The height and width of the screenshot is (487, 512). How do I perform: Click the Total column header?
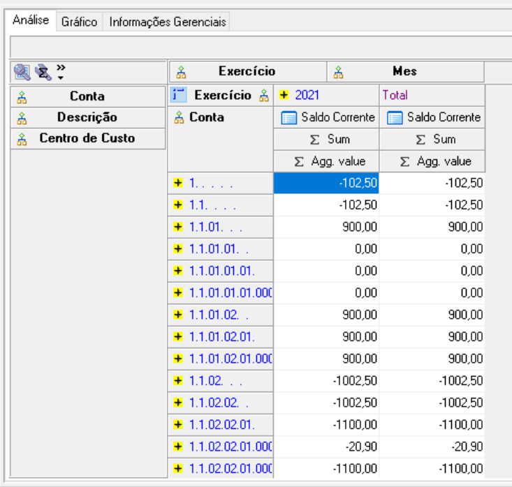[x=432, y=96]
